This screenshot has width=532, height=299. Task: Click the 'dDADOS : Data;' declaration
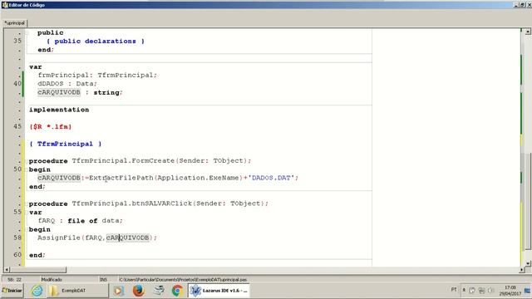[x=67, y=84]
